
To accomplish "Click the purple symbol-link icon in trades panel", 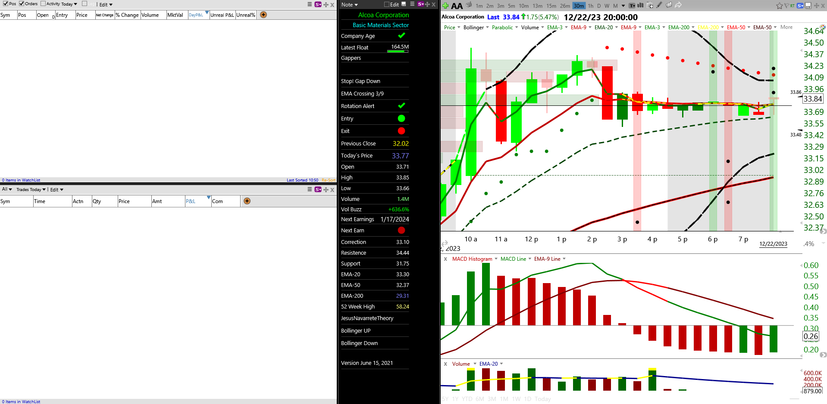I will click(318, 189).
